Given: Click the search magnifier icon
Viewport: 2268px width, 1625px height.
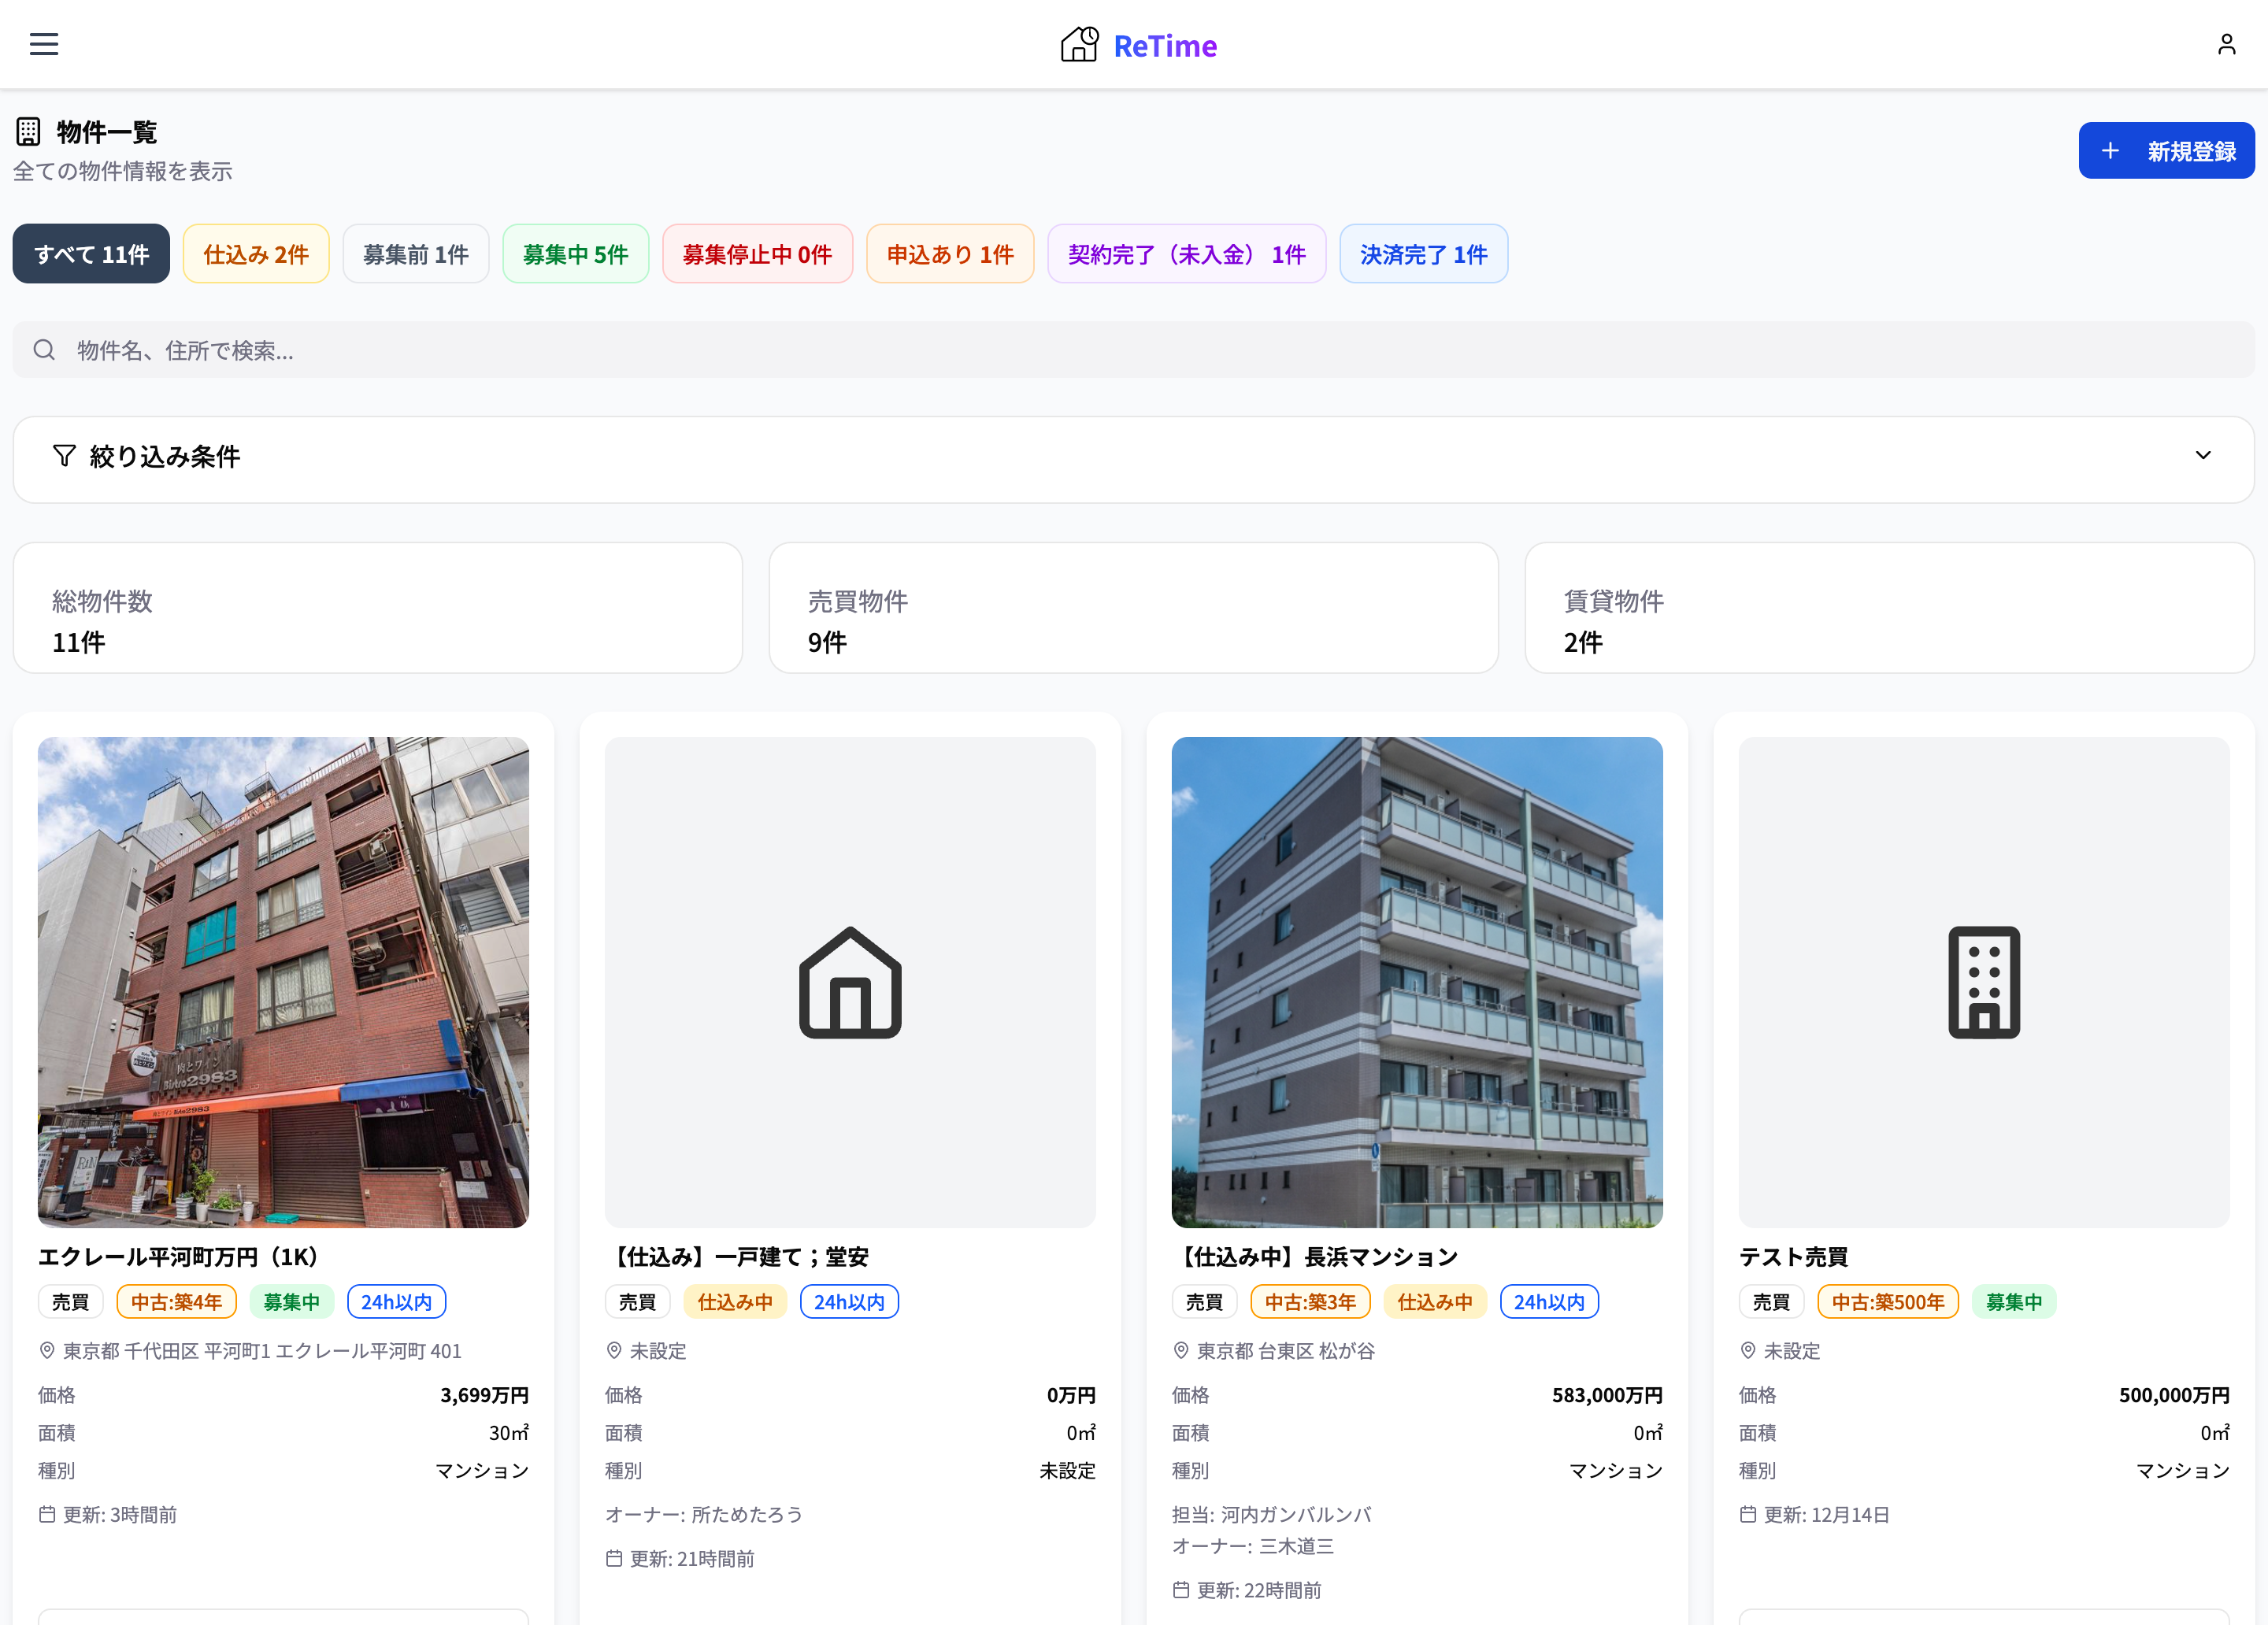Looking at the screenshot, I should coord(44,350).
